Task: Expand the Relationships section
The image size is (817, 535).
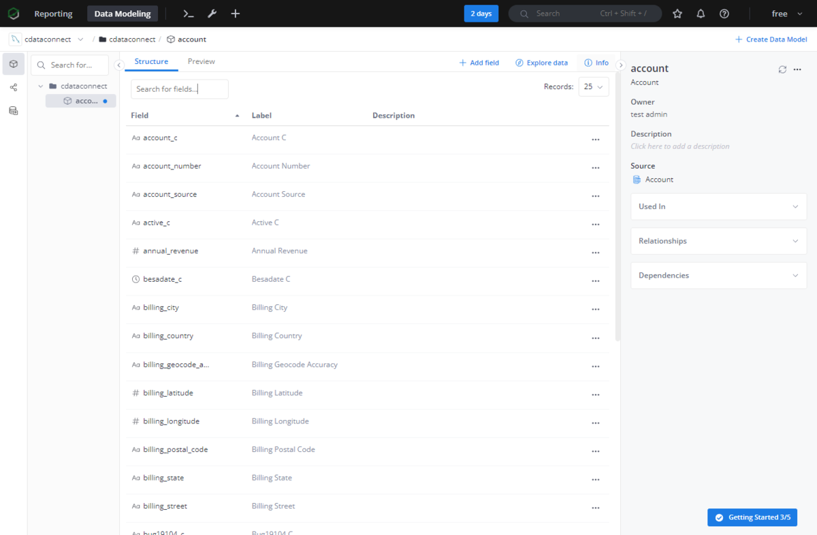Action: (719, 241)
